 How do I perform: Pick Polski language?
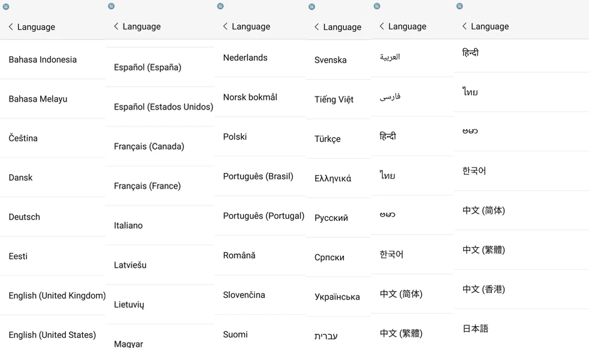(x=260, y=137)
